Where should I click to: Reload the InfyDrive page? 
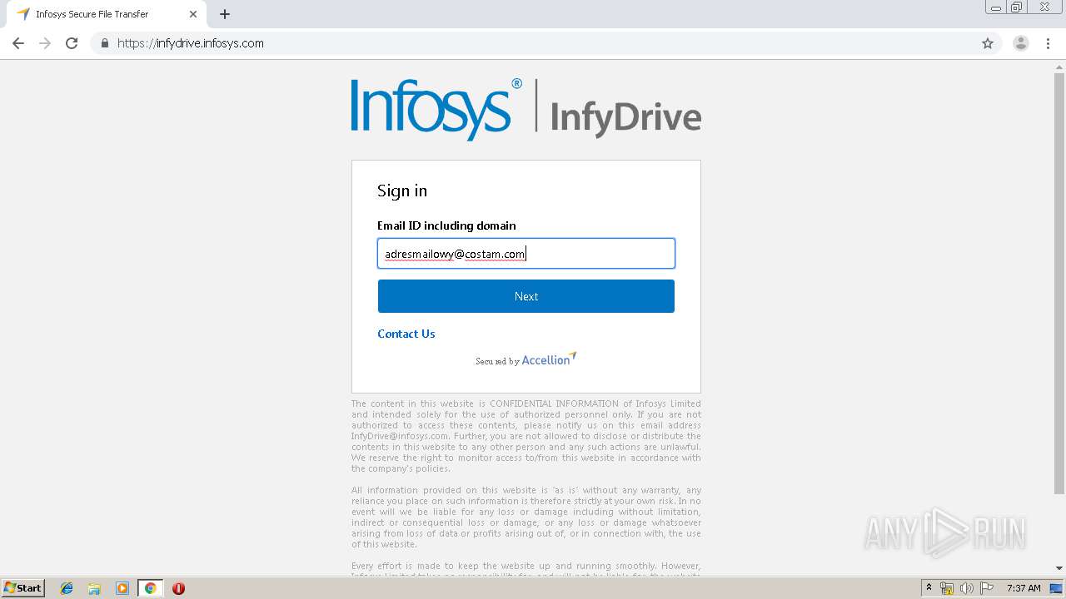point(72,43)
